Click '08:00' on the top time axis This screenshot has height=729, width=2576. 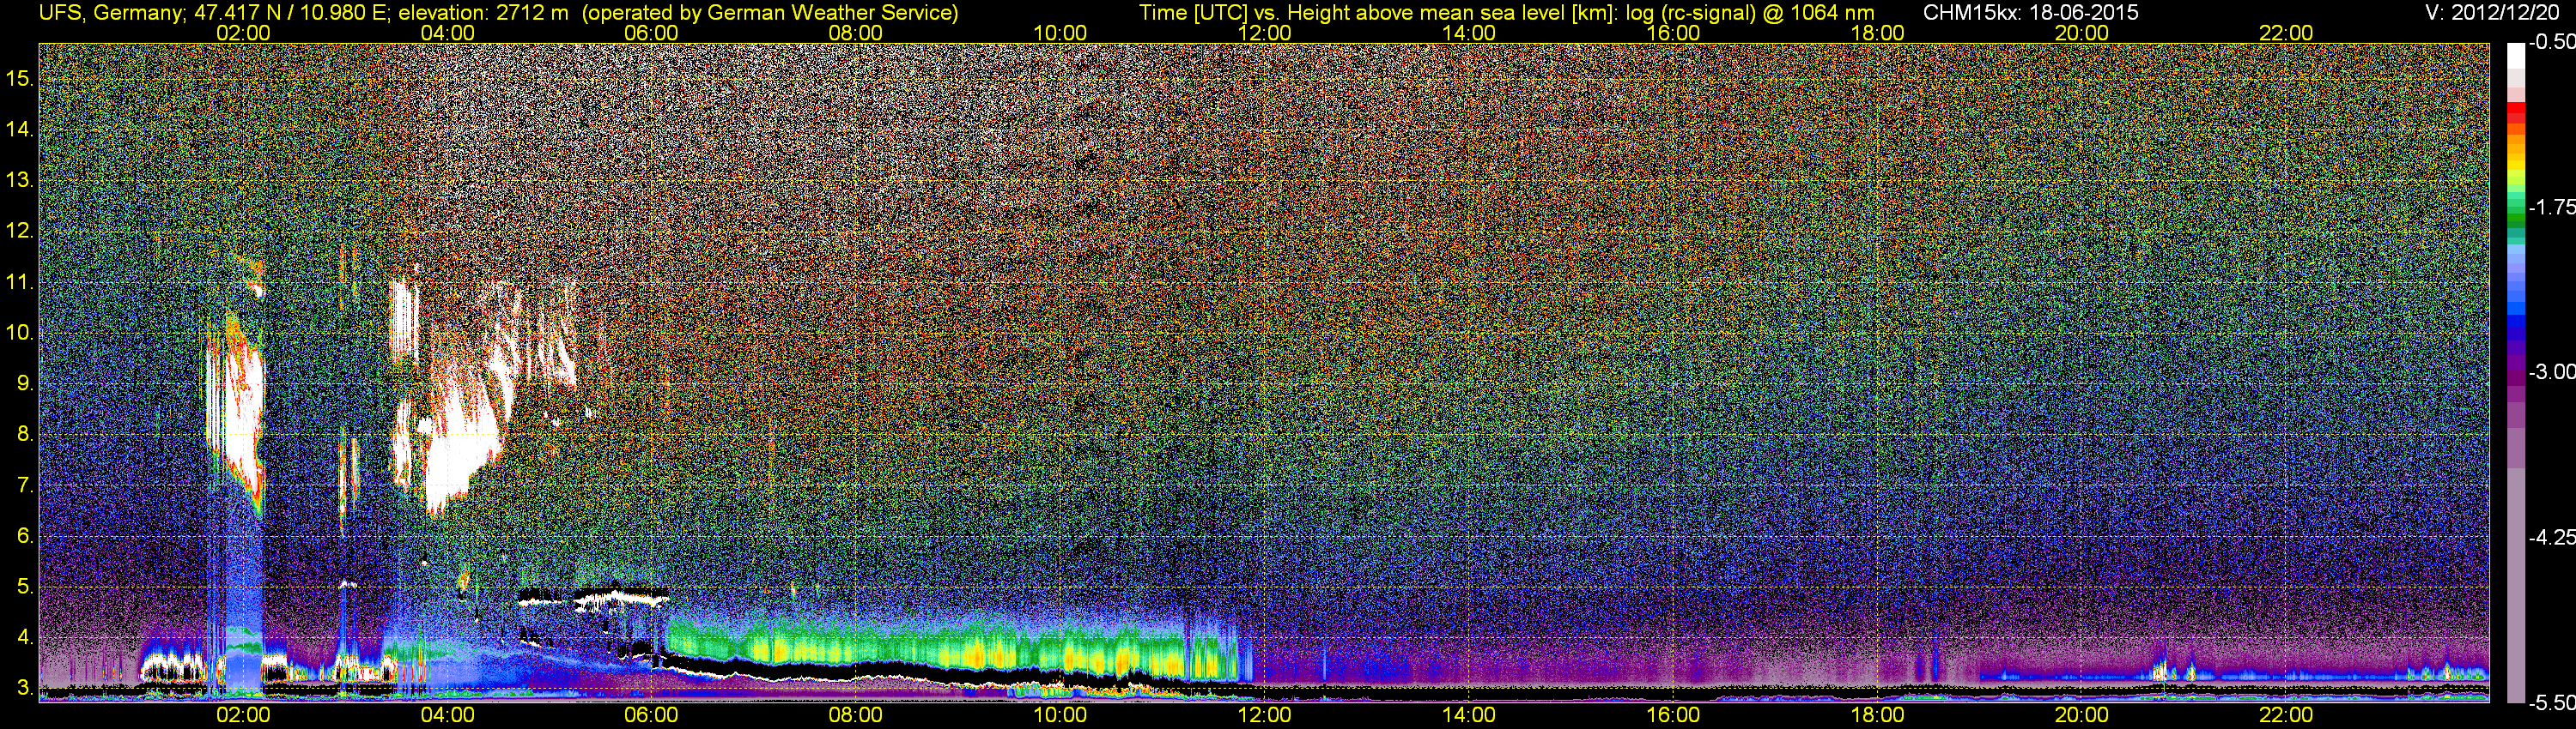[x=856, y=33]
